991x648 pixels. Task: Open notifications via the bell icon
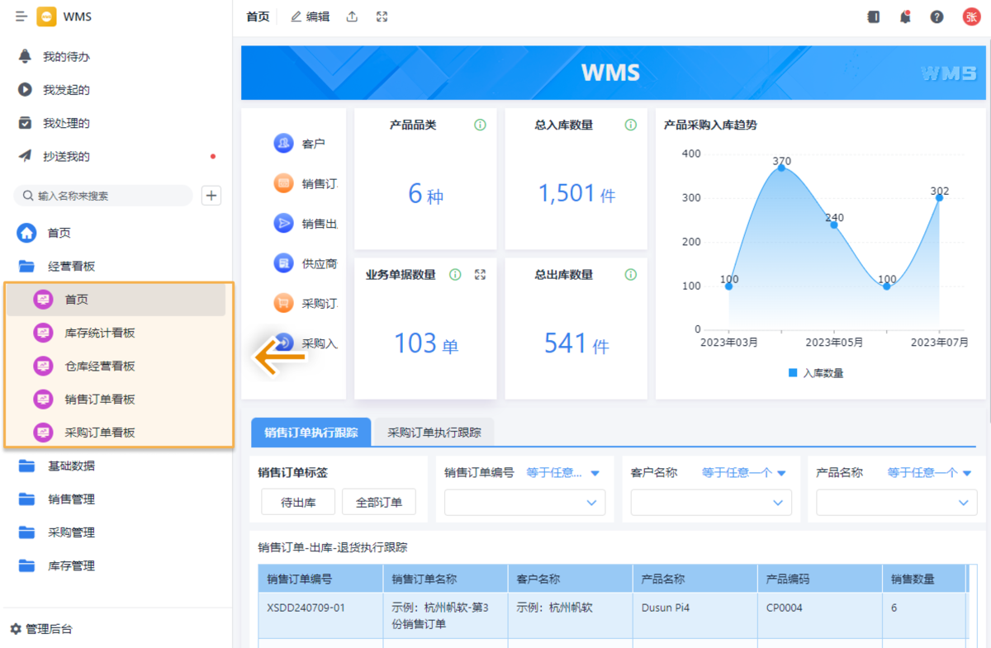[904, 16]
